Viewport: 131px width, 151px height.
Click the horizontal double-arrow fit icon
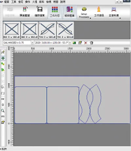point(3,99)
